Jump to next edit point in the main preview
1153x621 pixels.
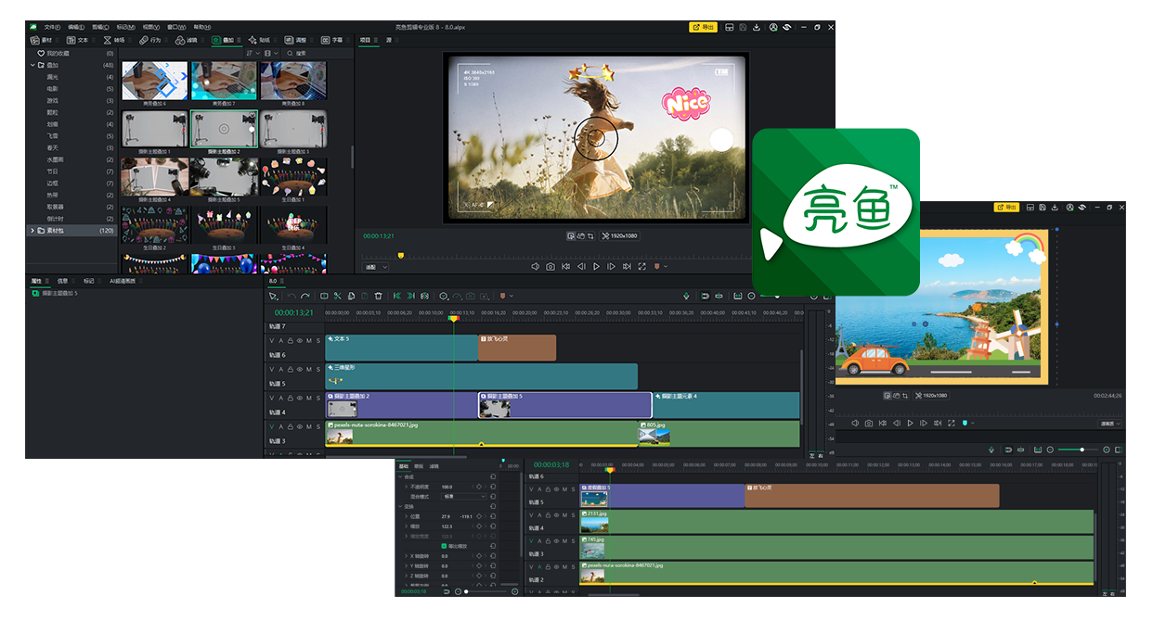(x=626, y=267)
